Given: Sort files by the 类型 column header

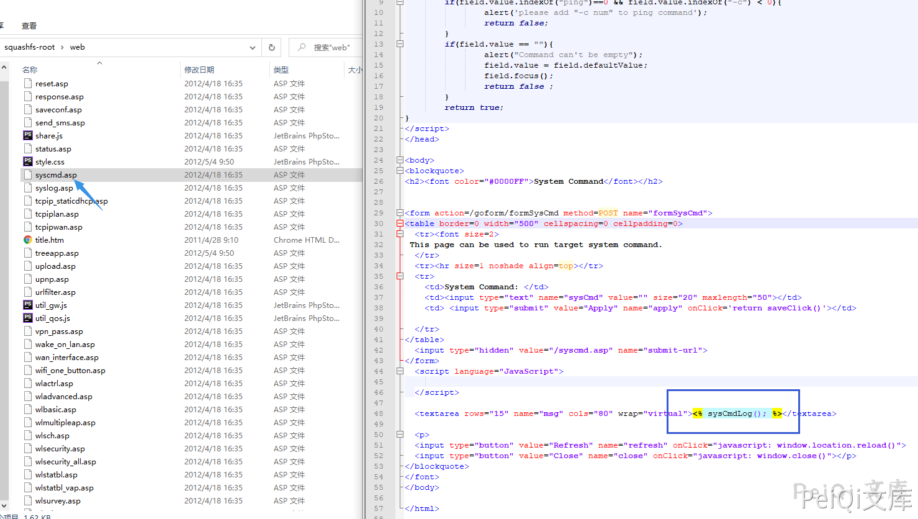Looking at the screenshot, I should [281, 70].
